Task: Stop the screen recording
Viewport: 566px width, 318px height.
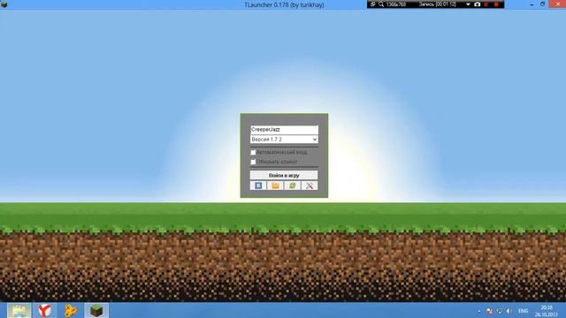Action: click(x=496, y=4)
